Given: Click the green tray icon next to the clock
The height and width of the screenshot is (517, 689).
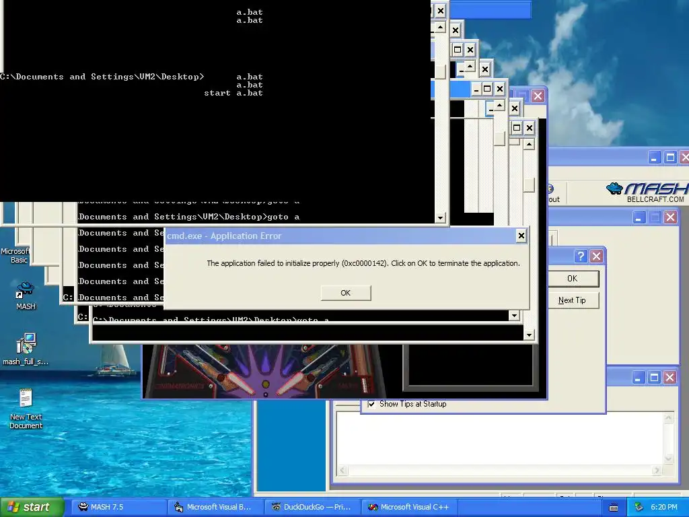Looking at the screenshot, I should coord(639,507).
